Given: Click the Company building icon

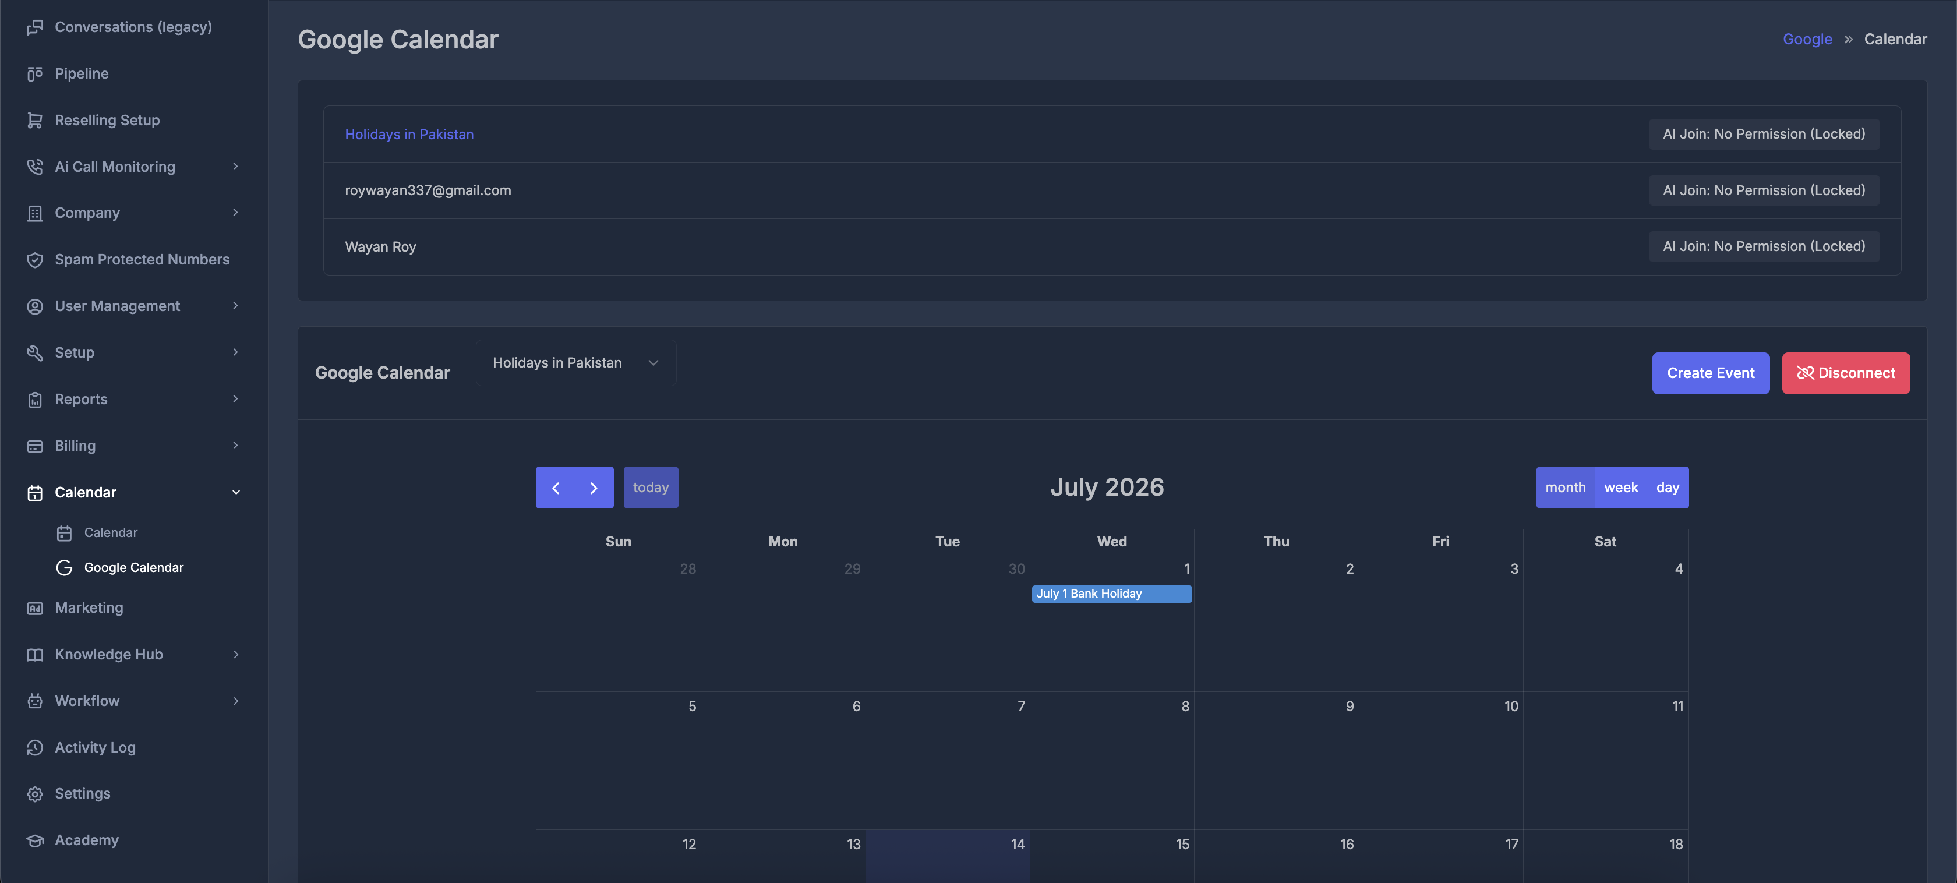Looking at the screenshot, I should coord(35,214).
